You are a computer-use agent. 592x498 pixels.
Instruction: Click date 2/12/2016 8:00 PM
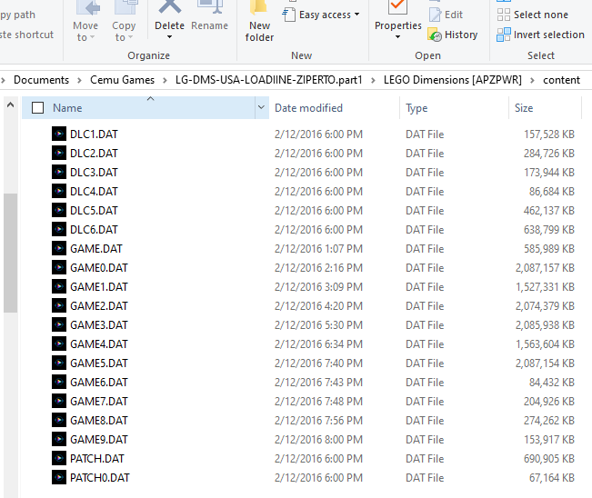tap(318, 439)
